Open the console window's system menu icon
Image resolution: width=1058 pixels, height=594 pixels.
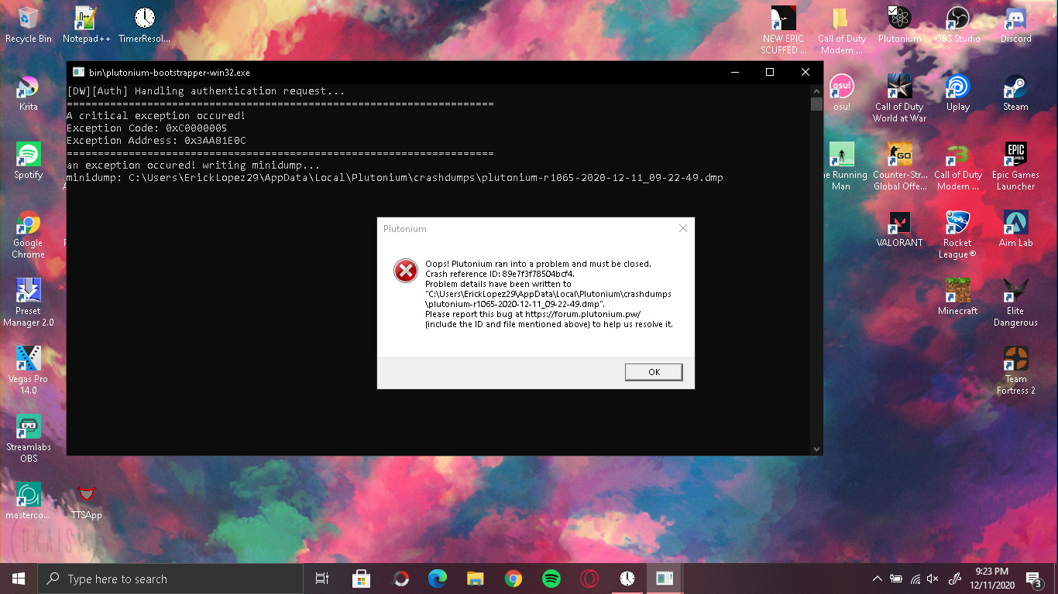[x=78, y=72]
